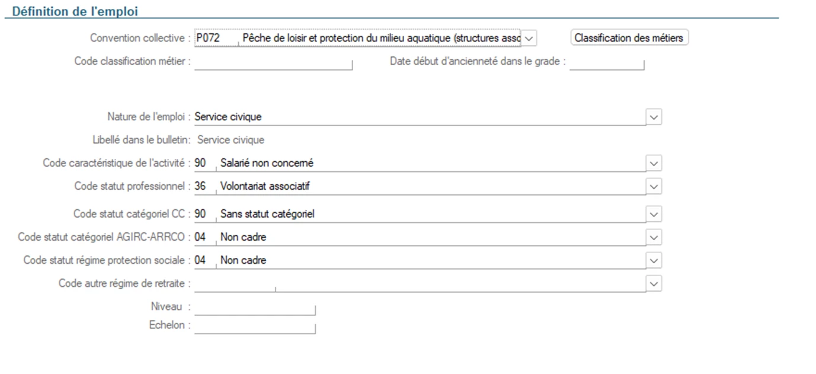Screen dimensions: 816x374
Task: Expand the Nature de l'emploi dropdown
Action: tap(654, 117)
